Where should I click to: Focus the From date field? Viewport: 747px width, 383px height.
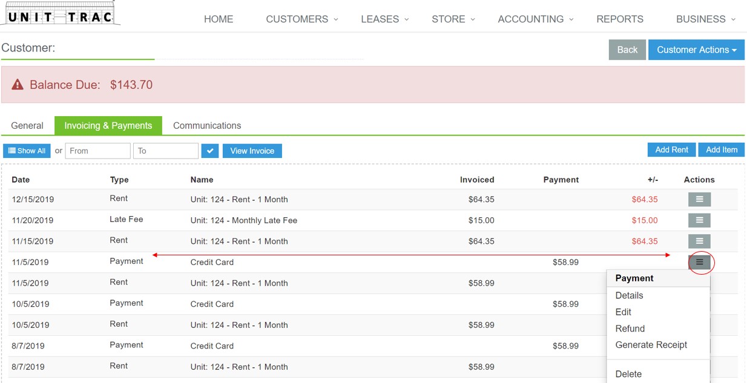pos(97,151)
